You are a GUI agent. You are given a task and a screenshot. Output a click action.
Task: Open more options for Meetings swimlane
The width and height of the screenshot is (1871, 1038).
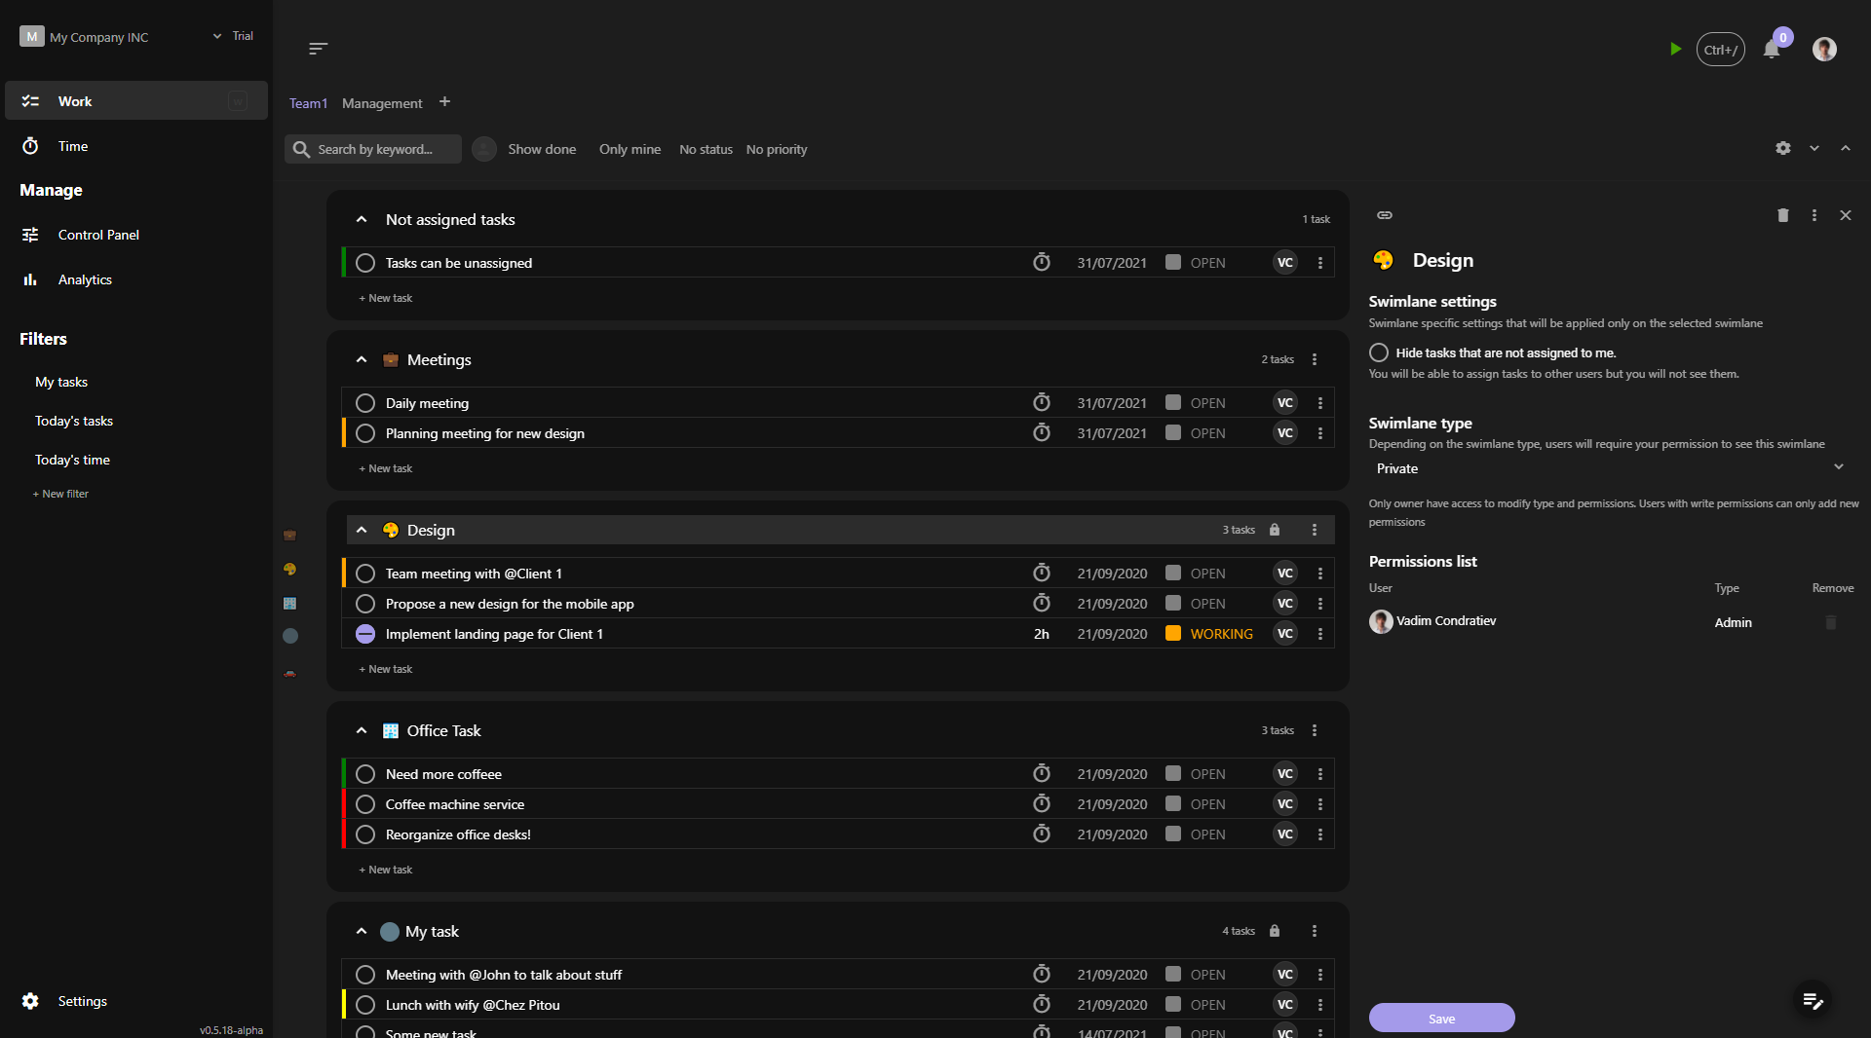(x=1315, y=359)
